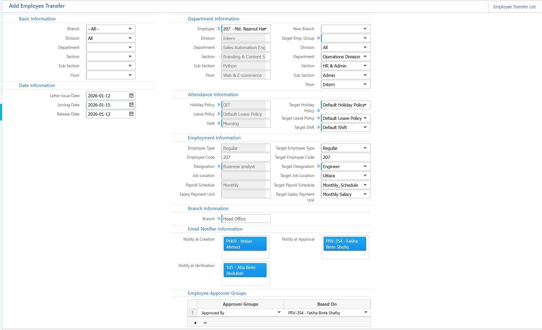Click the double-chevron icon beside Employee label

click(x=219, y=29)
